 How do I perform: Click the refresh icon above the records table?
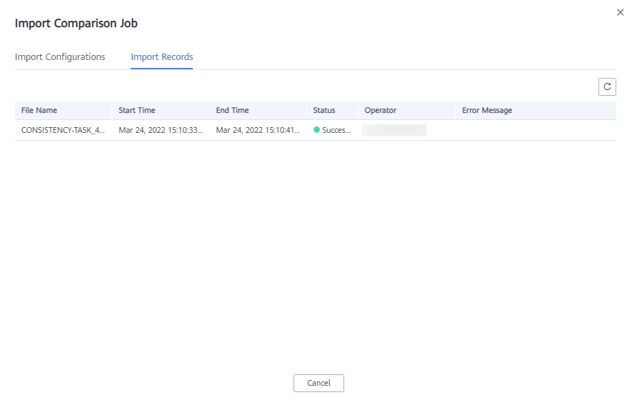(607, 86)
